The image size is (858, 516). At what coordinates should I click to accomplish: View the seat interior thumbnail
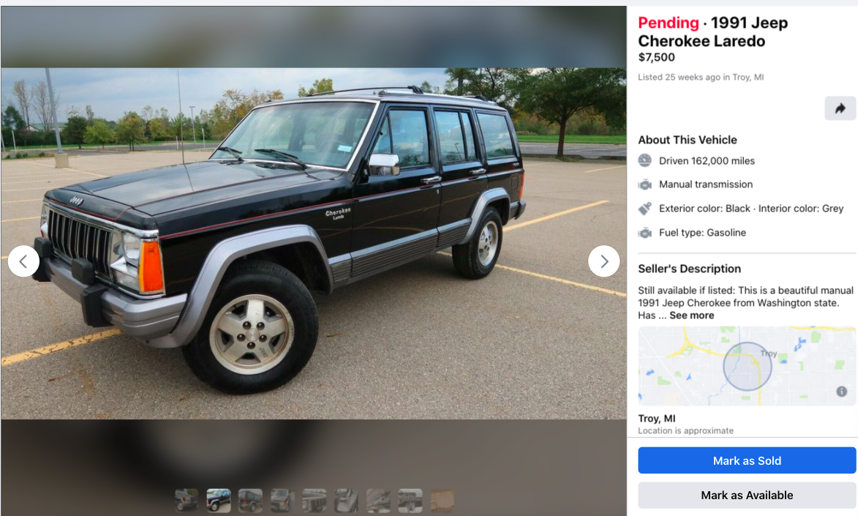[x=347, y=501]
